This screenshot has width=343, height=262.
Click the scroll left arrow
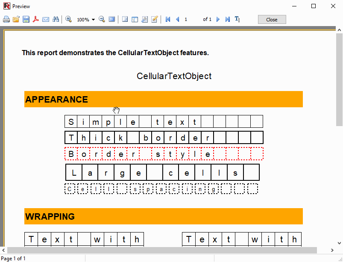click(3, 250)
